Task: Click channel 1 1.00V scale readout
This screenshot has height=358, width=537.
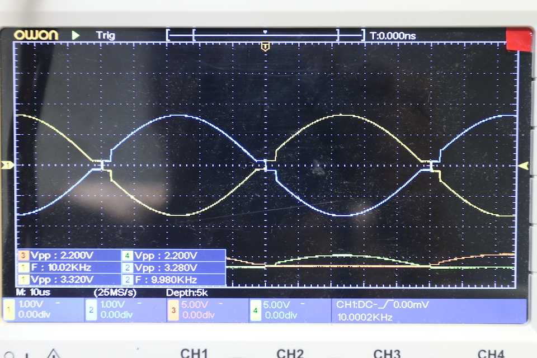Action: pos(31,304)
